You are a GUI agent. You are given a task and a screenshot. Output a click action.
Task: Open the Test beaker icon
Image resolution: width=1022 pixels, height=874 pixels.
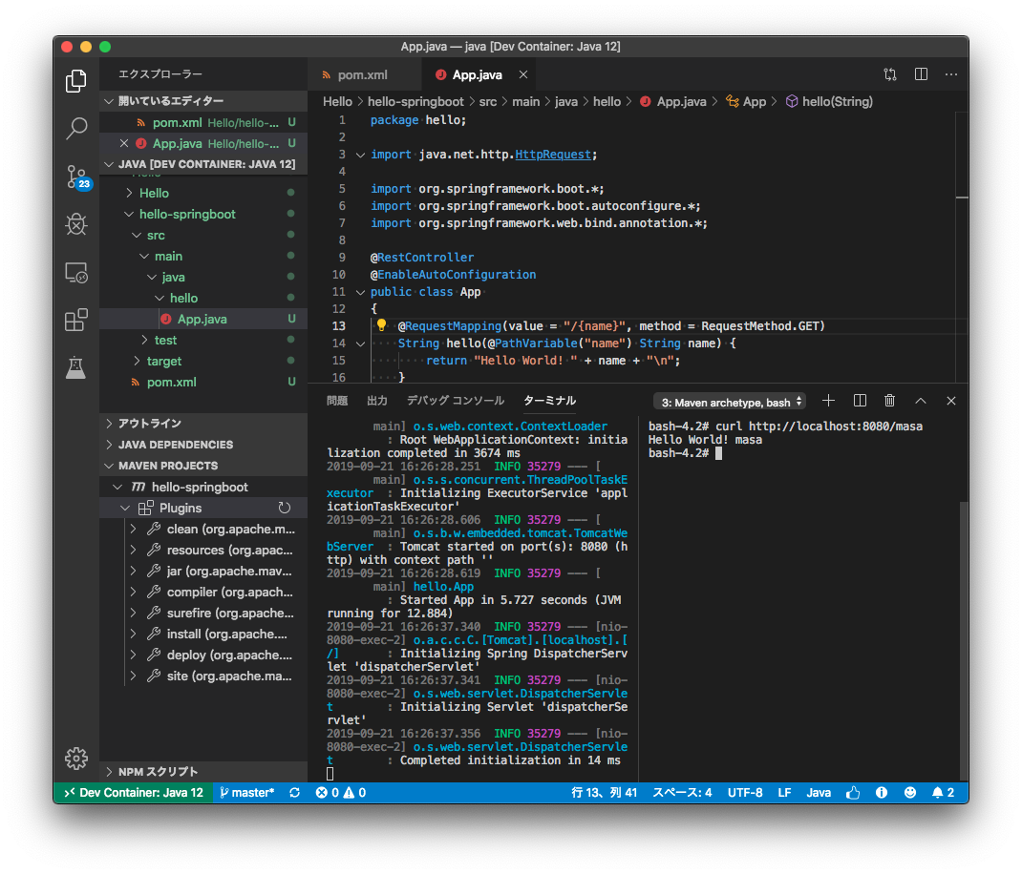pos(75,367)
